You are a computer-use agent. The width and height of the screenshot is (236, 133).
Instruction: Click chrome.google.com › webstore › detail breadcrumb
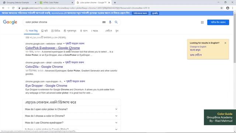click(x=44, y=44)
